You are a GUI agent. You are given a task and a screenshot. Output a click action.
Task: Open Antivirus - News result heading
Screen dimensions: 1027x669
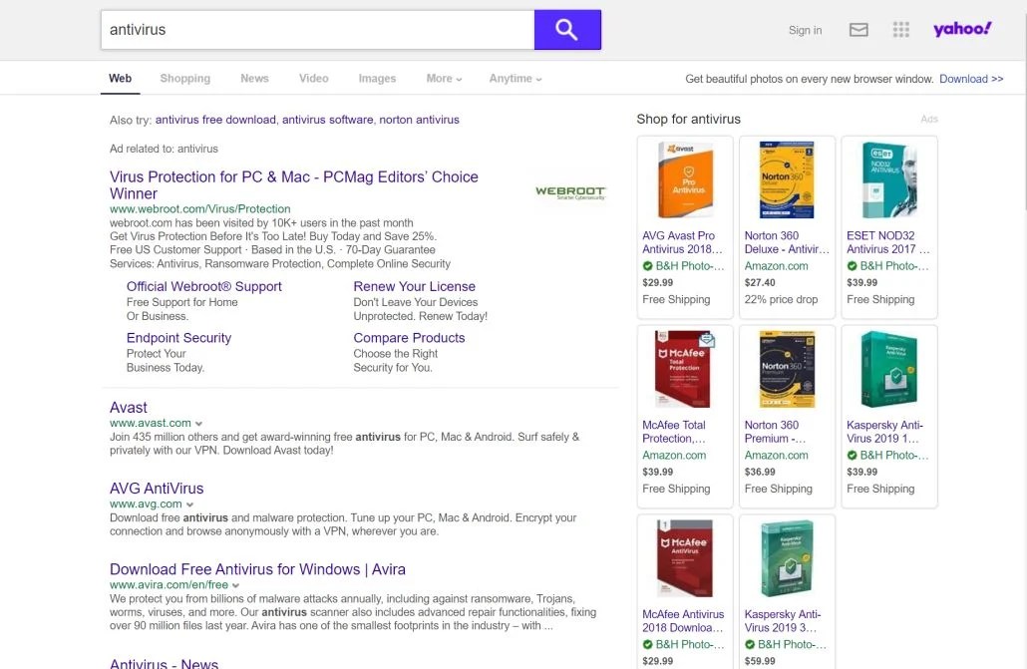[x=164, y=662]
